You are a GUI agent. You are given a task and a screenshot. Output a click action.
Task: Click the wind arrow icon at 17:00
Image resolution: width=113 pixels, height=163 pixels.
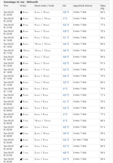pyautogui.click(x=21, y=51)
